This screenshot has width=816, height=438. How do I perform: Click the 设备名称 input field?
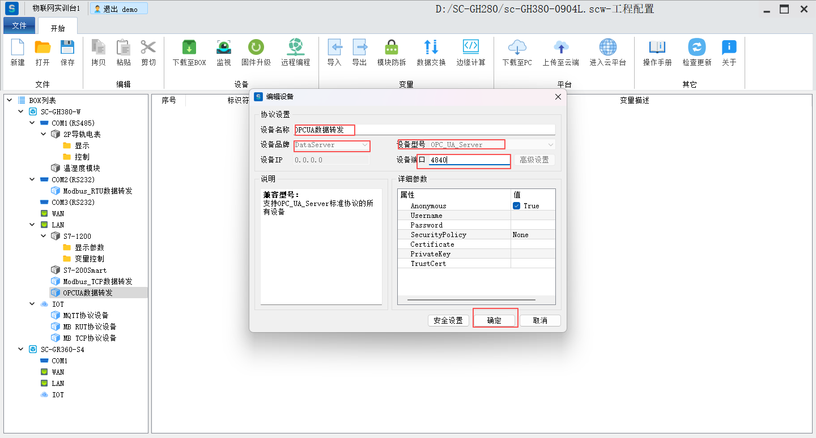point(425,130)
